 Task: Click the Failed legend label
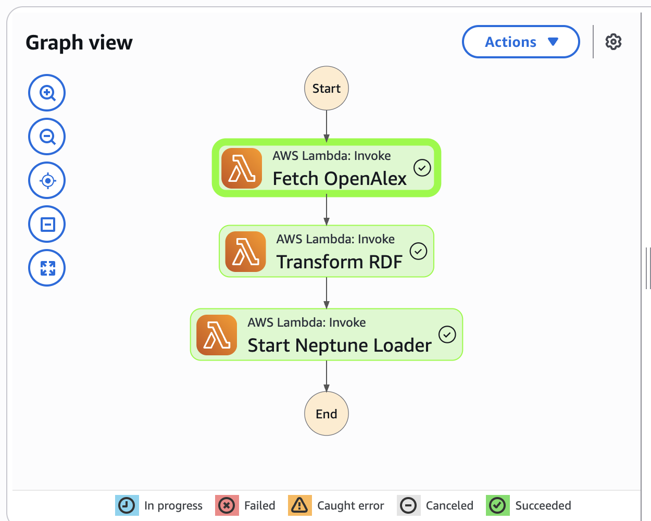click(260, 505)
